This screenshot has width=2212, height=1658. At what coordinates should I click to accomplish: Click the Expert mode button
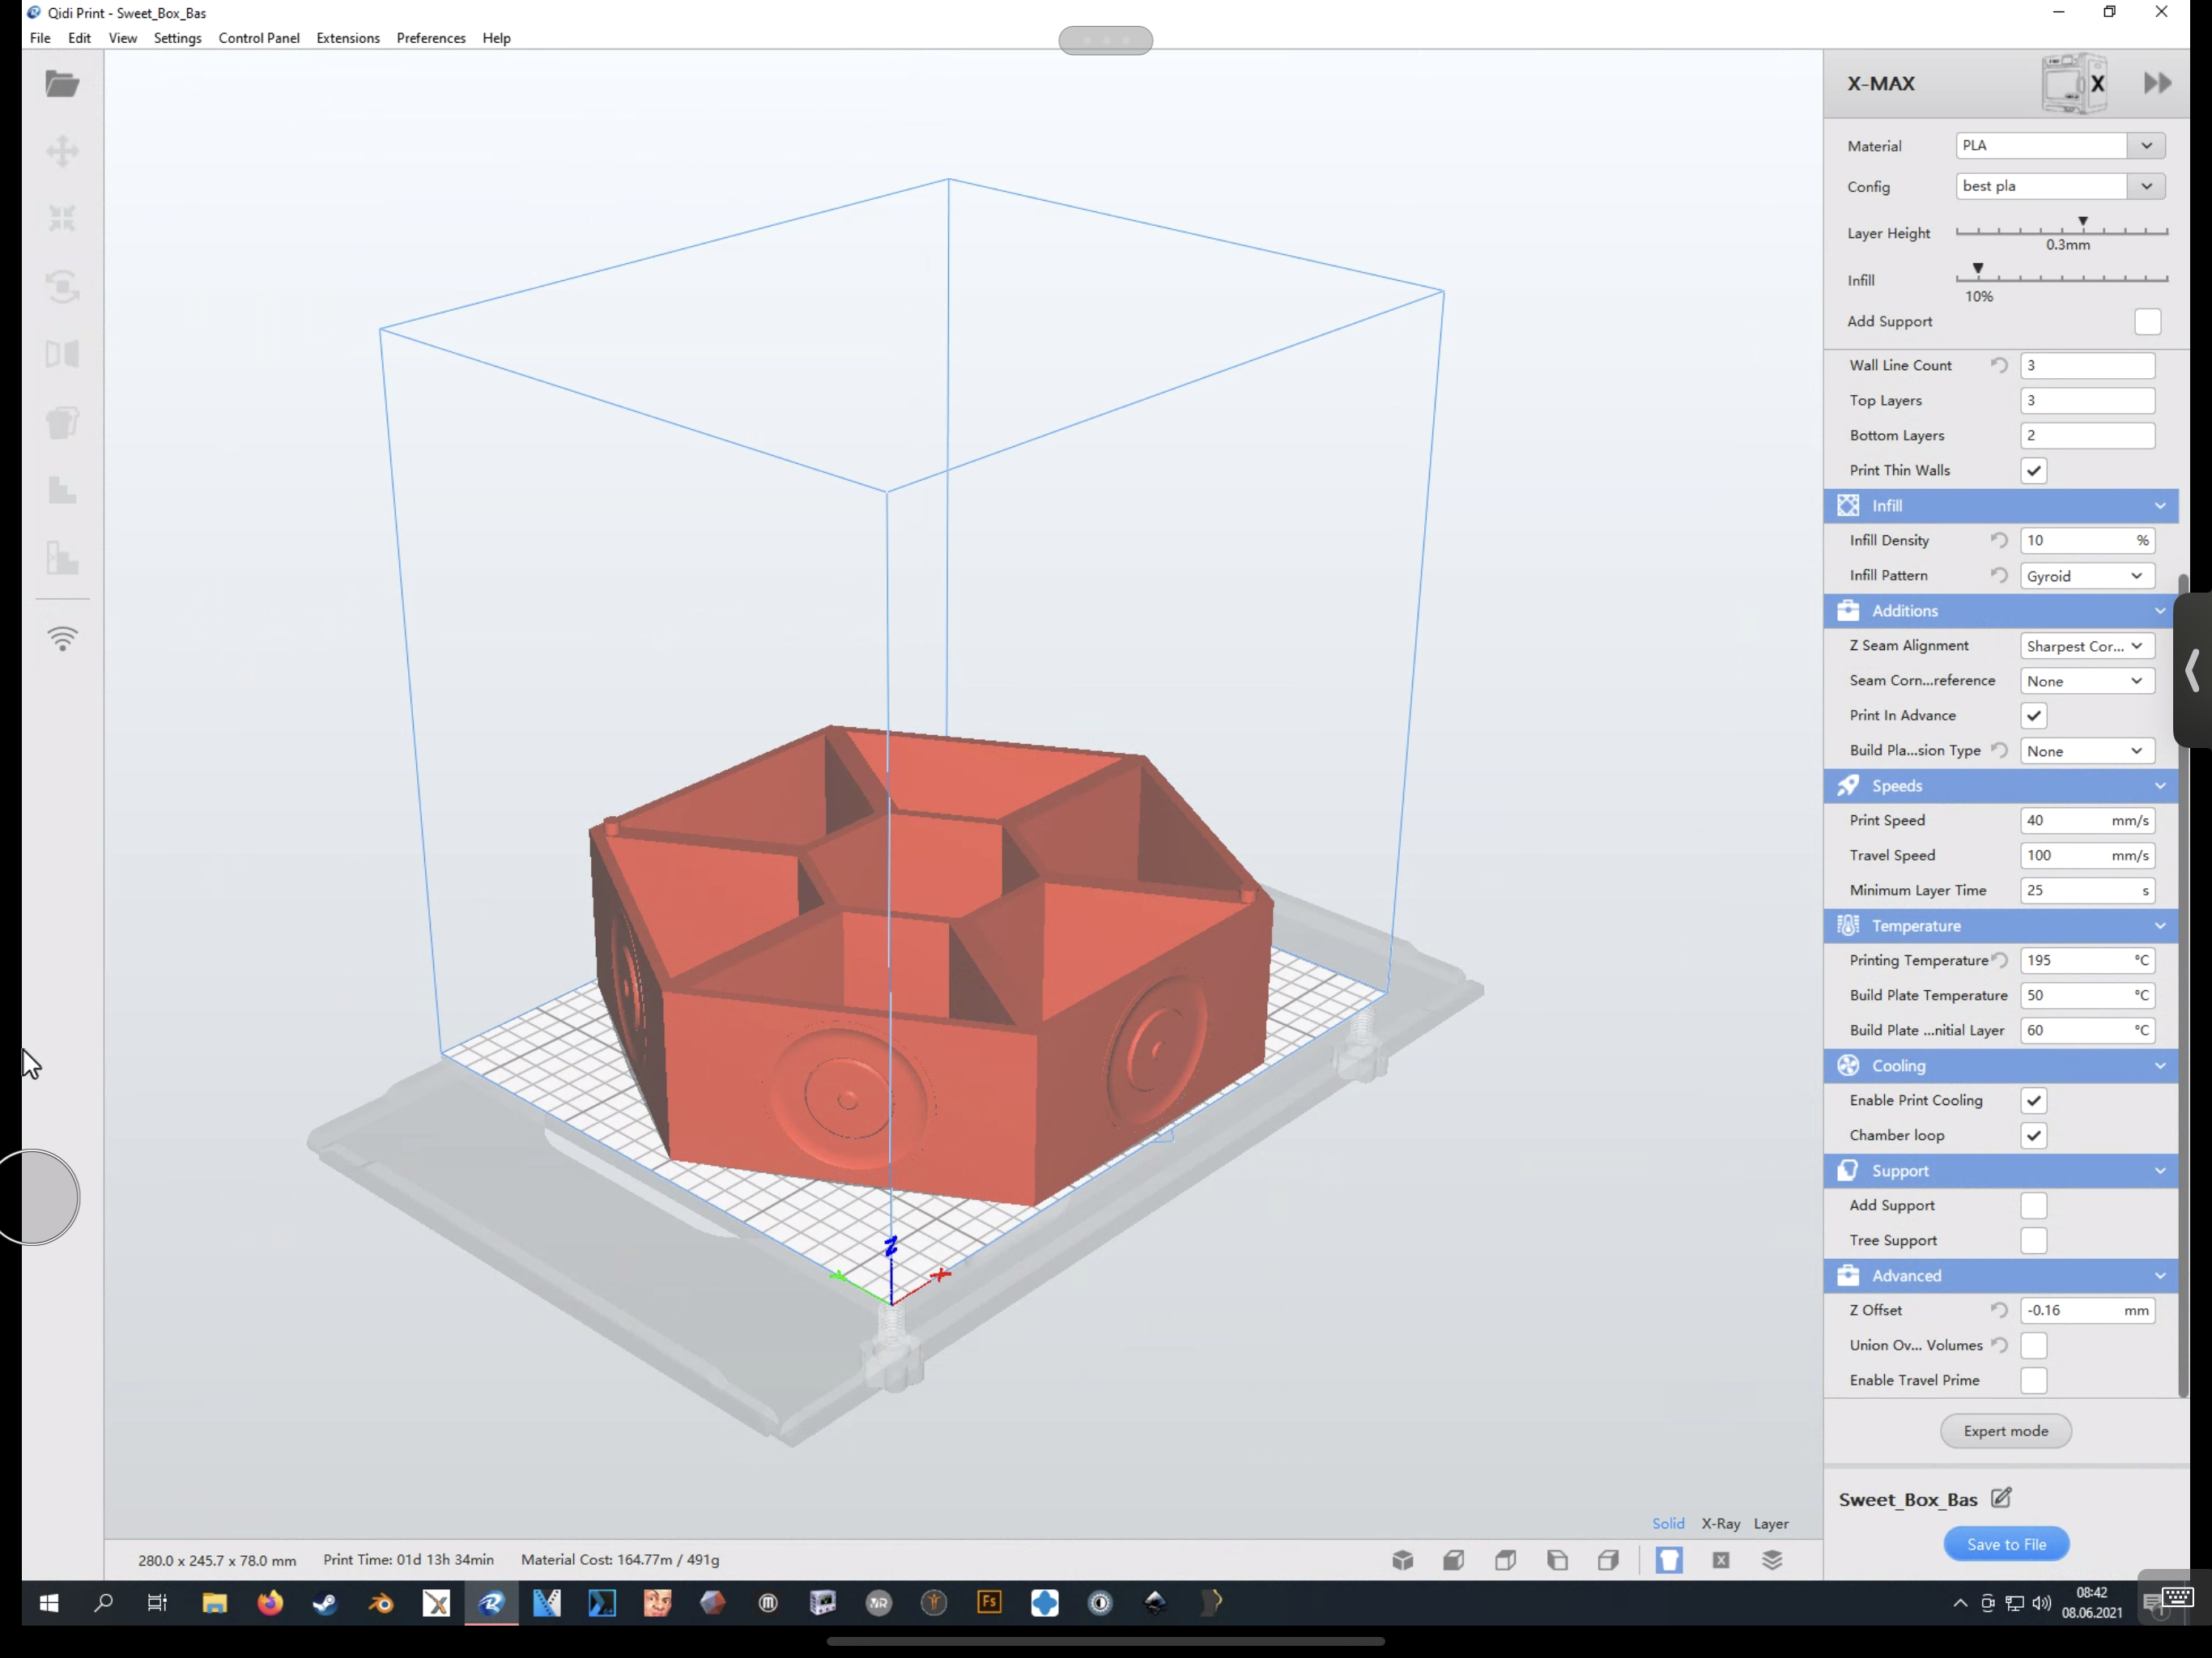click(2005, 1431)
